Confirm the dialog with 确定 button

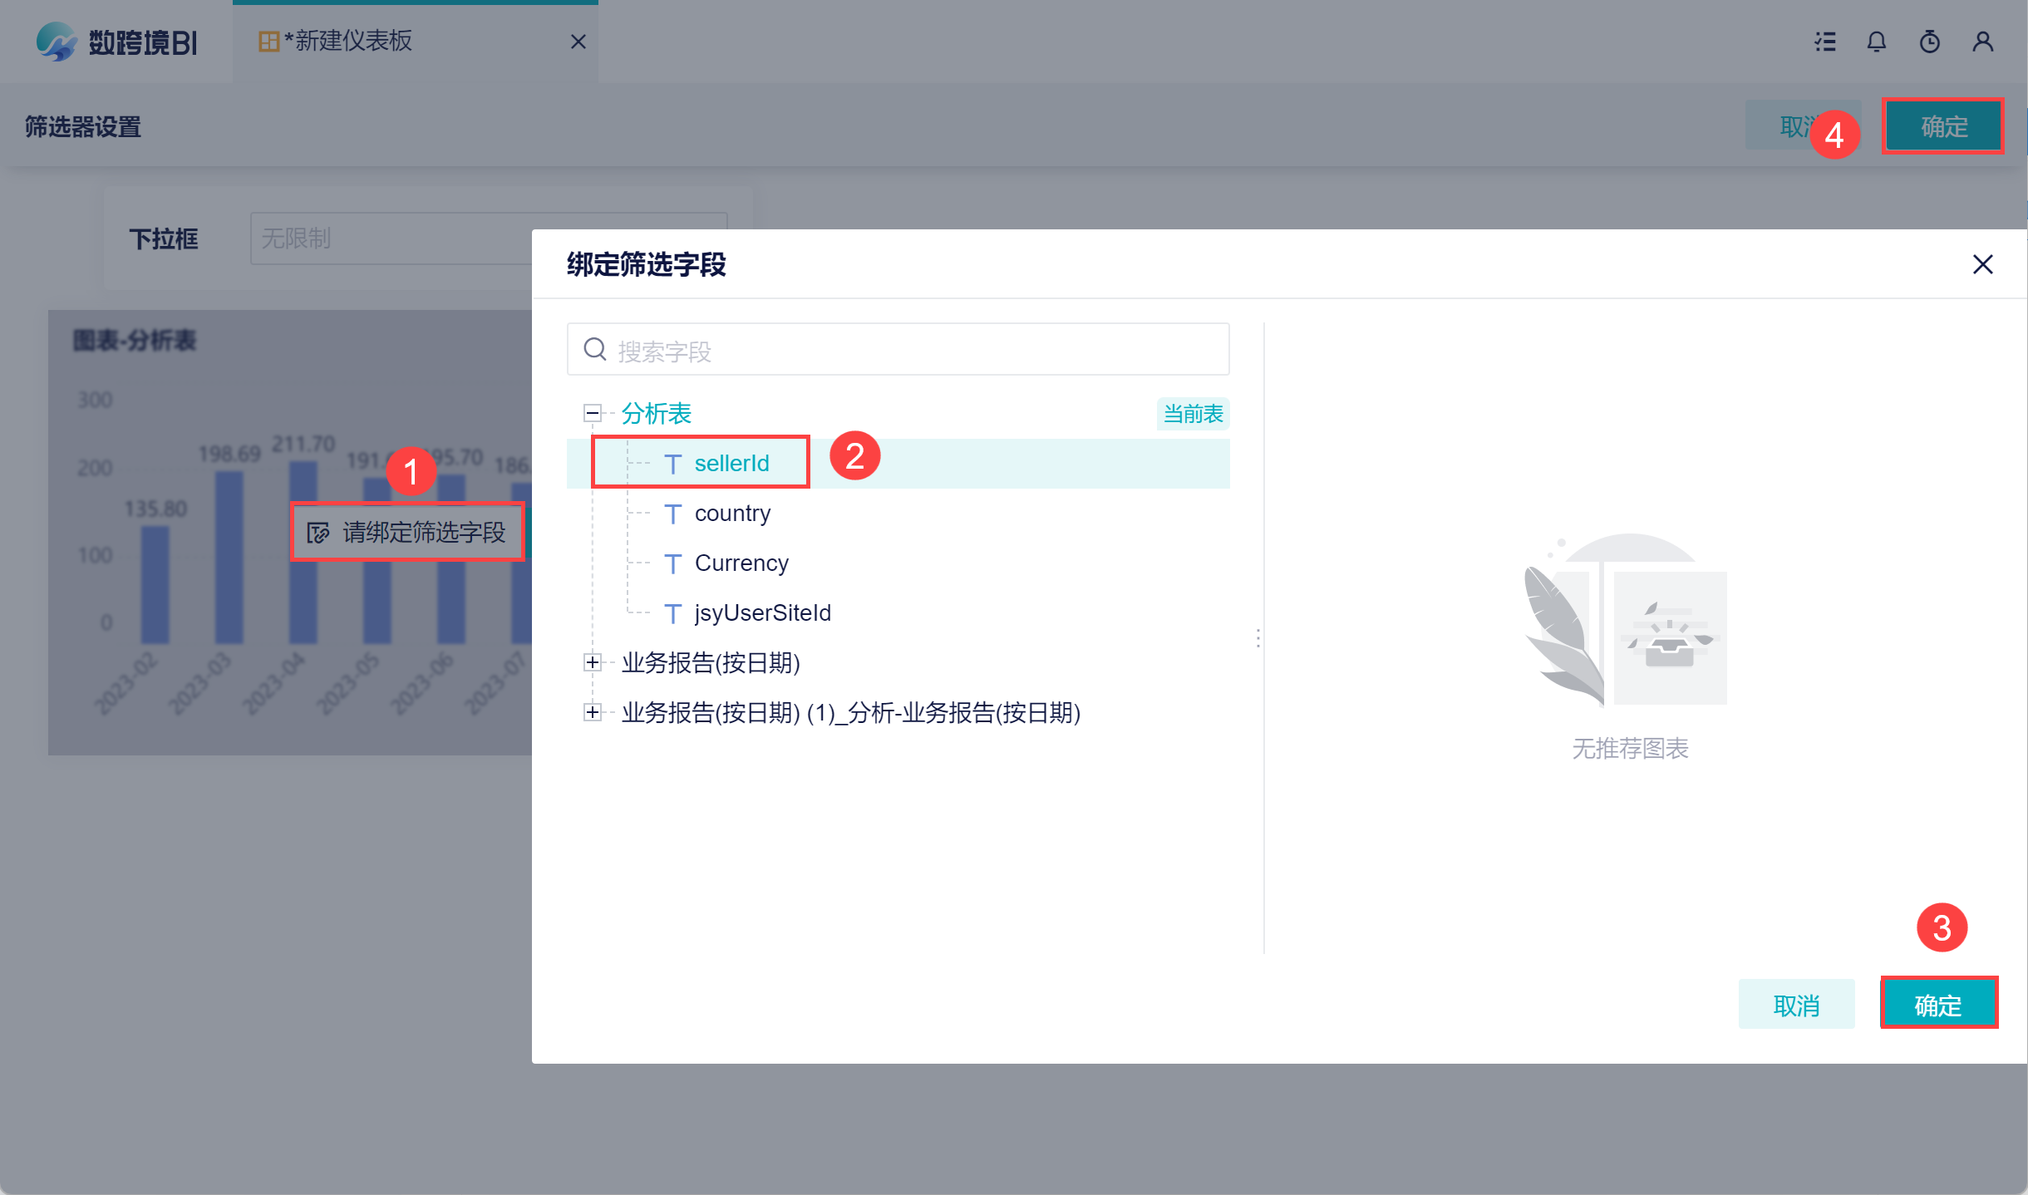click(x=1938, y=1005)
